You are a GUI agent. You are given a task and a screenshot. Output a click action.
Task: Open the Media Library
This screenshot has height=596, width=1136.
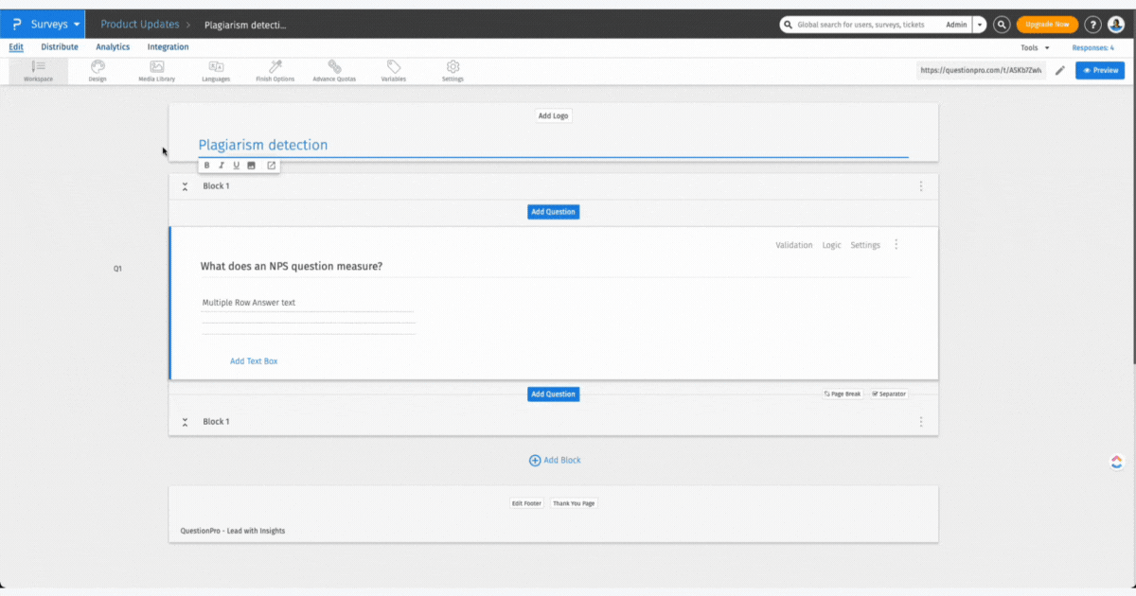pyautogui.click(x=157, y=71)
